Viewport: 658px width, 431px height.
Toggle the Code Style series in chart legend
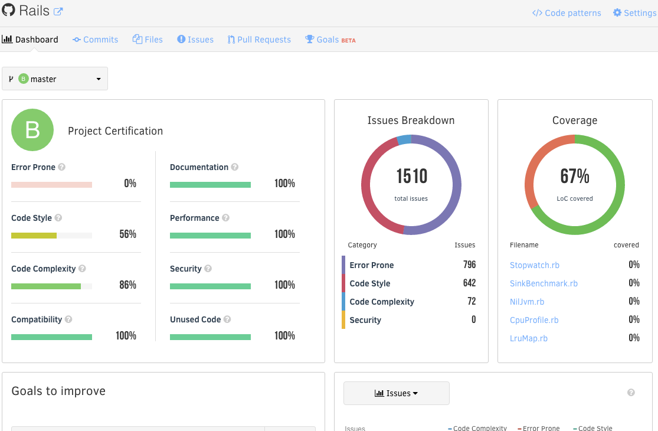(x=592, y=428)
